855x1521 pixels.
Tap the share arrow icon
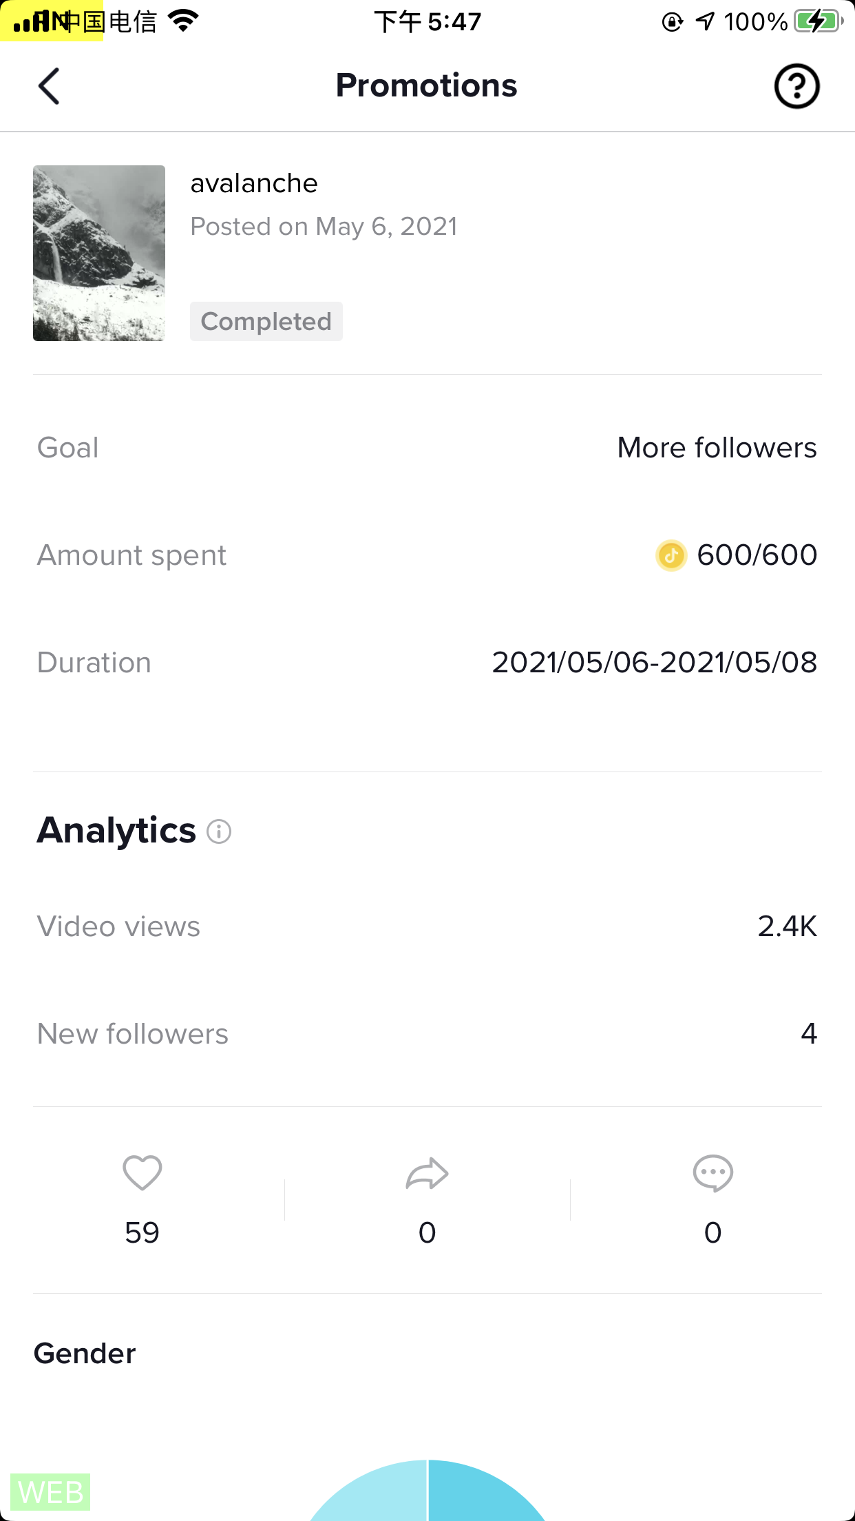[x=427, y=1173]
